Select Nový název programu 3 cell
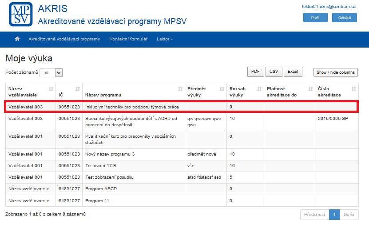 (133, 154)
